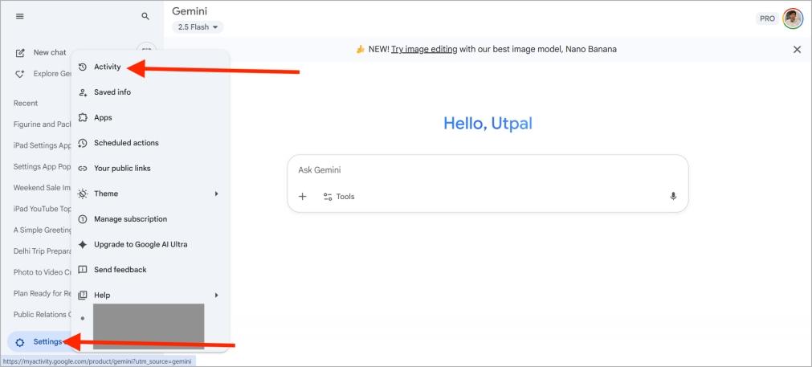Select Your public links
Image resolution: width=812 pixels, height=367 pixels.
coord(122,169)
